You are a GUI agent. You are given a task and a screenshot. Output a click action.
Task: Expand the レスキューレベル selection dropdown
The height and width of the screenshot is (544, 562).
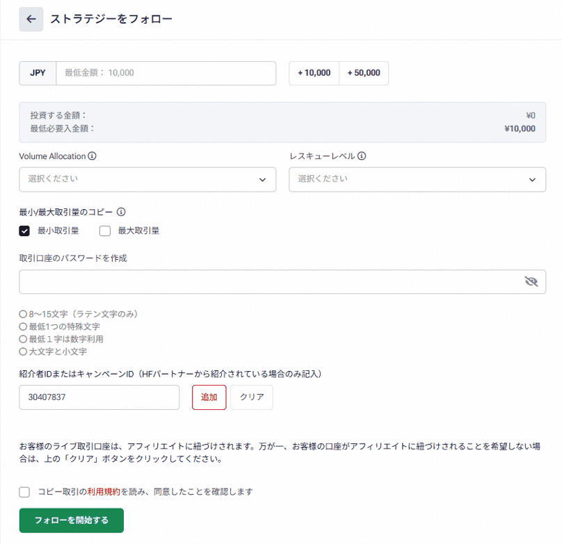(418, 179)
